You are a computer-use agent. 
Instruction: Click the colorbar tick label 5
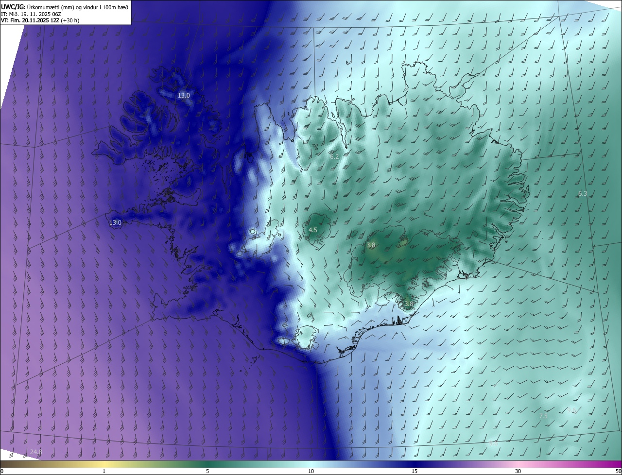(207, 471)
